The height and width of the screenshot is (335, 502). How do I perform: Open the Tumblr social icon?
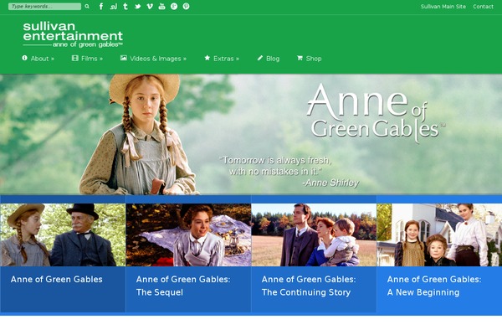tap(125, 6)
